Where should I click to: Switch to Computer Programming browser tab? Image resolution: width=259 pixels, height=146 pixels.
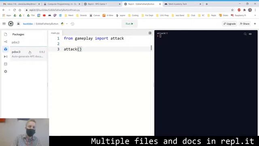click(x=62, y=4)
